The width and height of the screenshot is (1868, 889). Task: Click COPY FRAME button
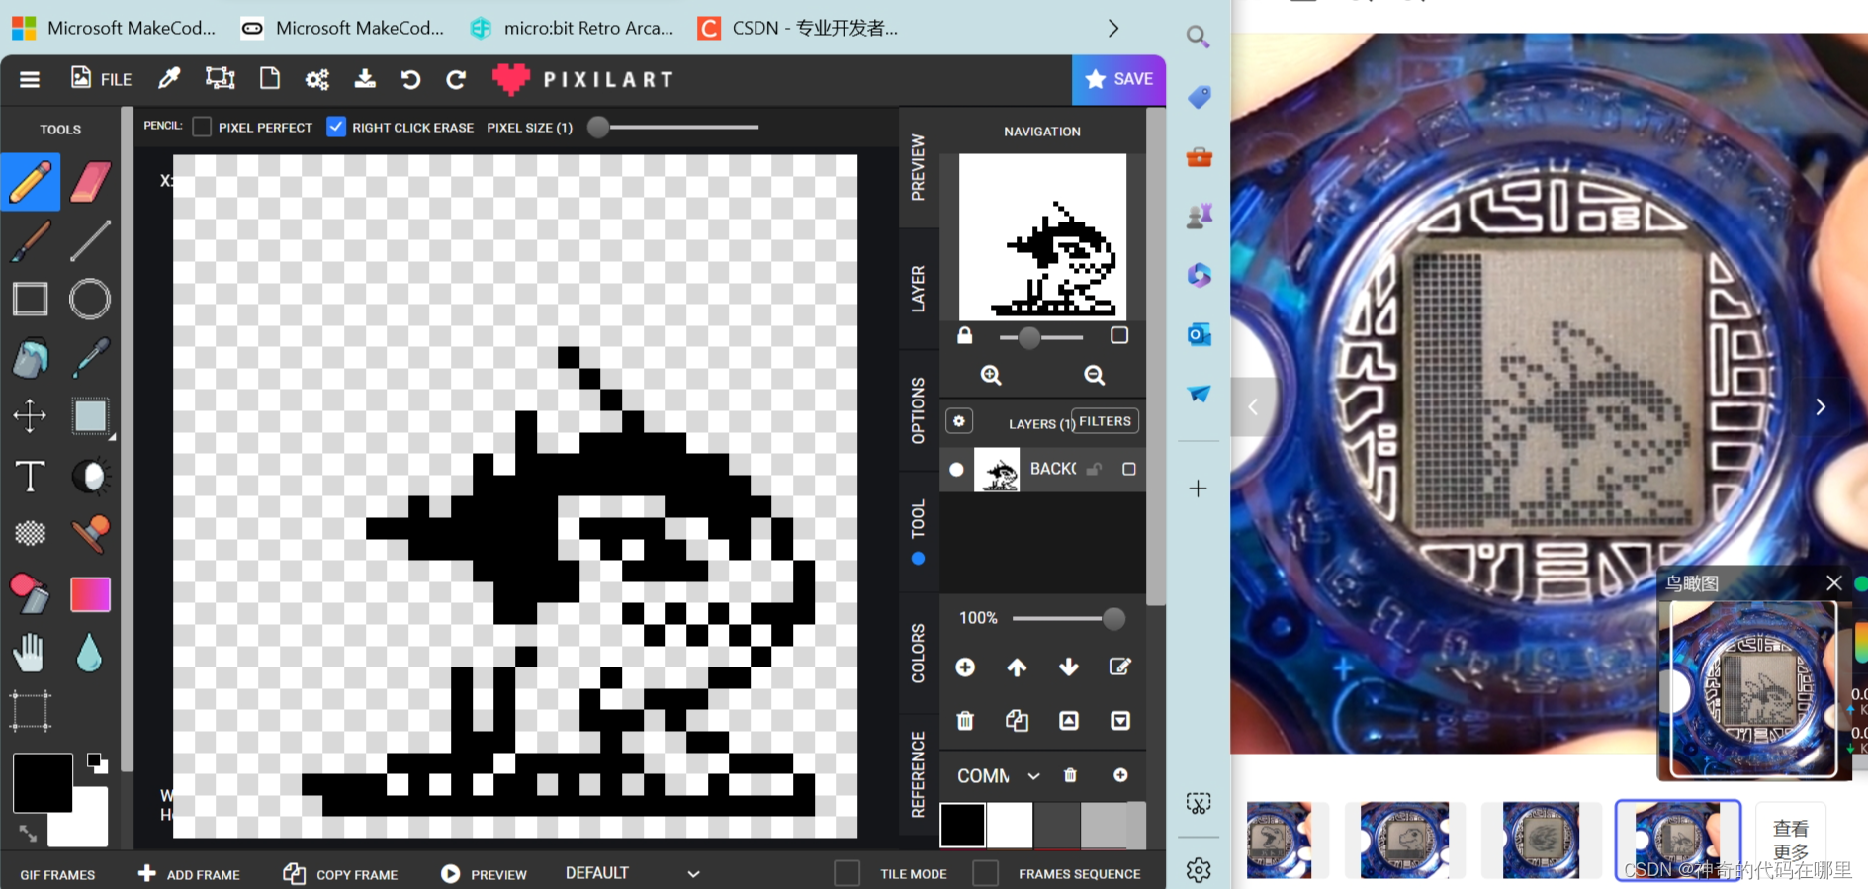point(340,874)
